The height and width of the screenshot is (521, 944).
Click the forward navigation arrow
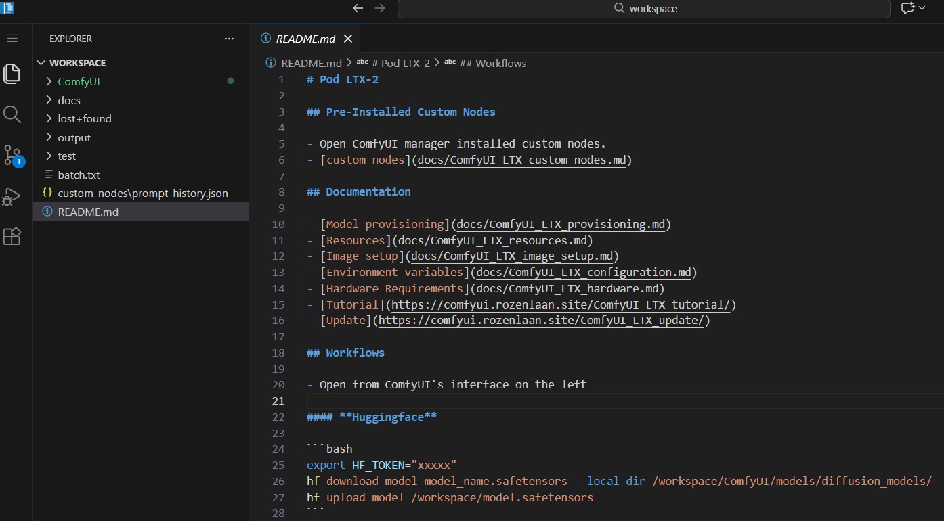point(379,7)
